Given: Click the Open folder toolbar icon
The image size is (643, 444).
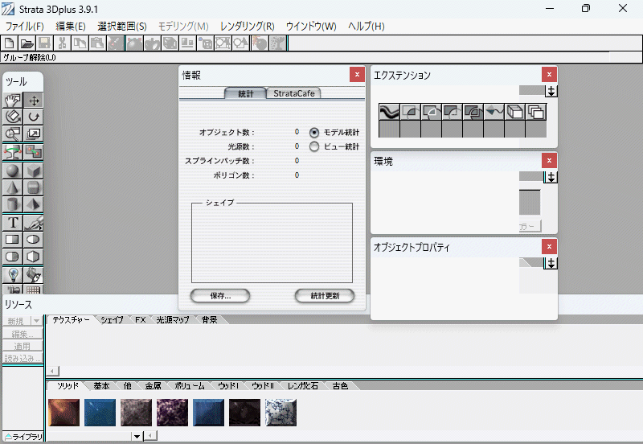Looking at the screenshot, I should click(x=27, y=43).
